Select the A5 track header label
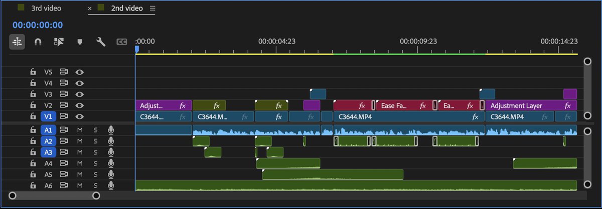602x209 pixels. tap(48, 174)
